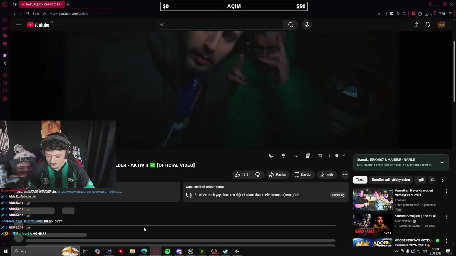Screen dimensions: 456x256
Task: Reload the page in browser toolbar
Action: point(27,14)
